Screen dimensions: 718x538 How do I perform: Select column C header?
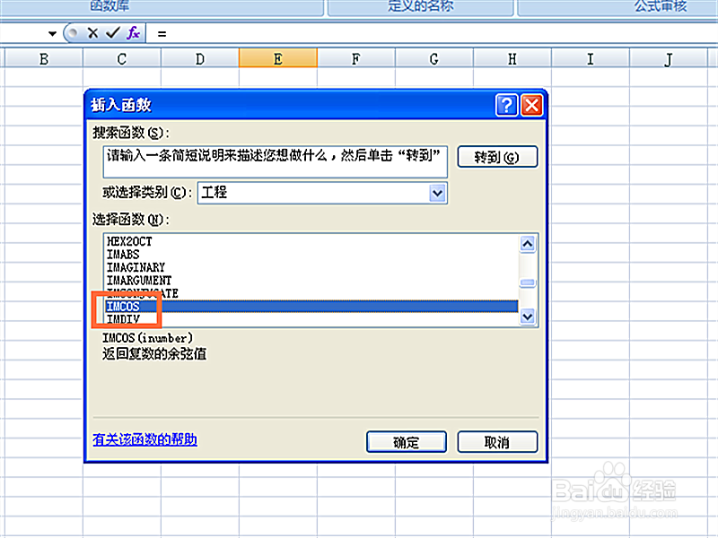point(122,58)
